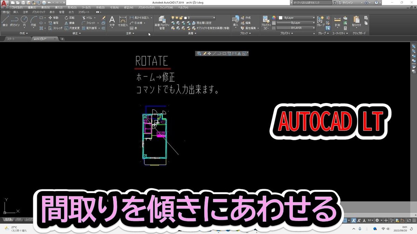
Task: Switch to the 挿入 ribbon tab
Action: tap(16, 12)
